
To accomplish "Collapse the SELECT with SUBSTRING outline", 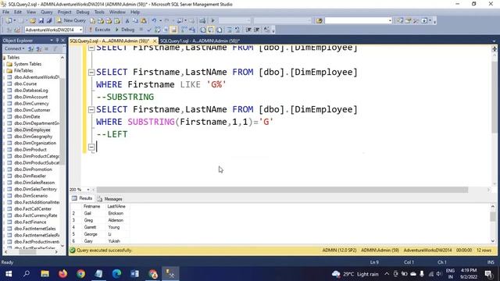I will pyautogui.click(x=91, y=109).
